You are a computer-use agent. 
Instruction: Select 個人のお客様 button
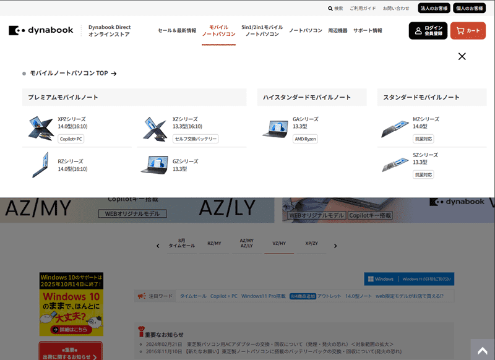point(469,8)
